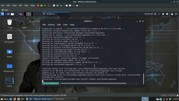This screenshot has width=179, height=101.
Task: Log out using the Kali panel exit icon
Action: point(176,14)
